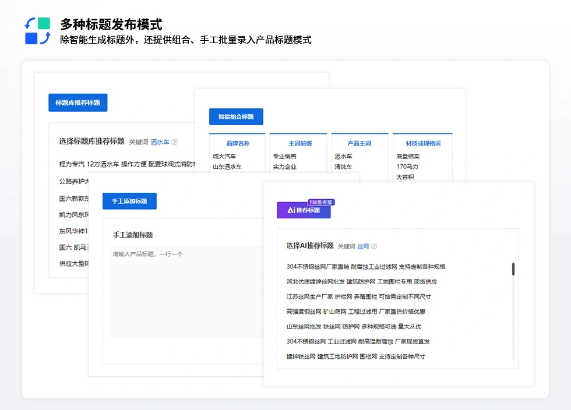Screen dimensions: 571x410
Task: Select spec word 170马力
Action: (x=407, y=167)
